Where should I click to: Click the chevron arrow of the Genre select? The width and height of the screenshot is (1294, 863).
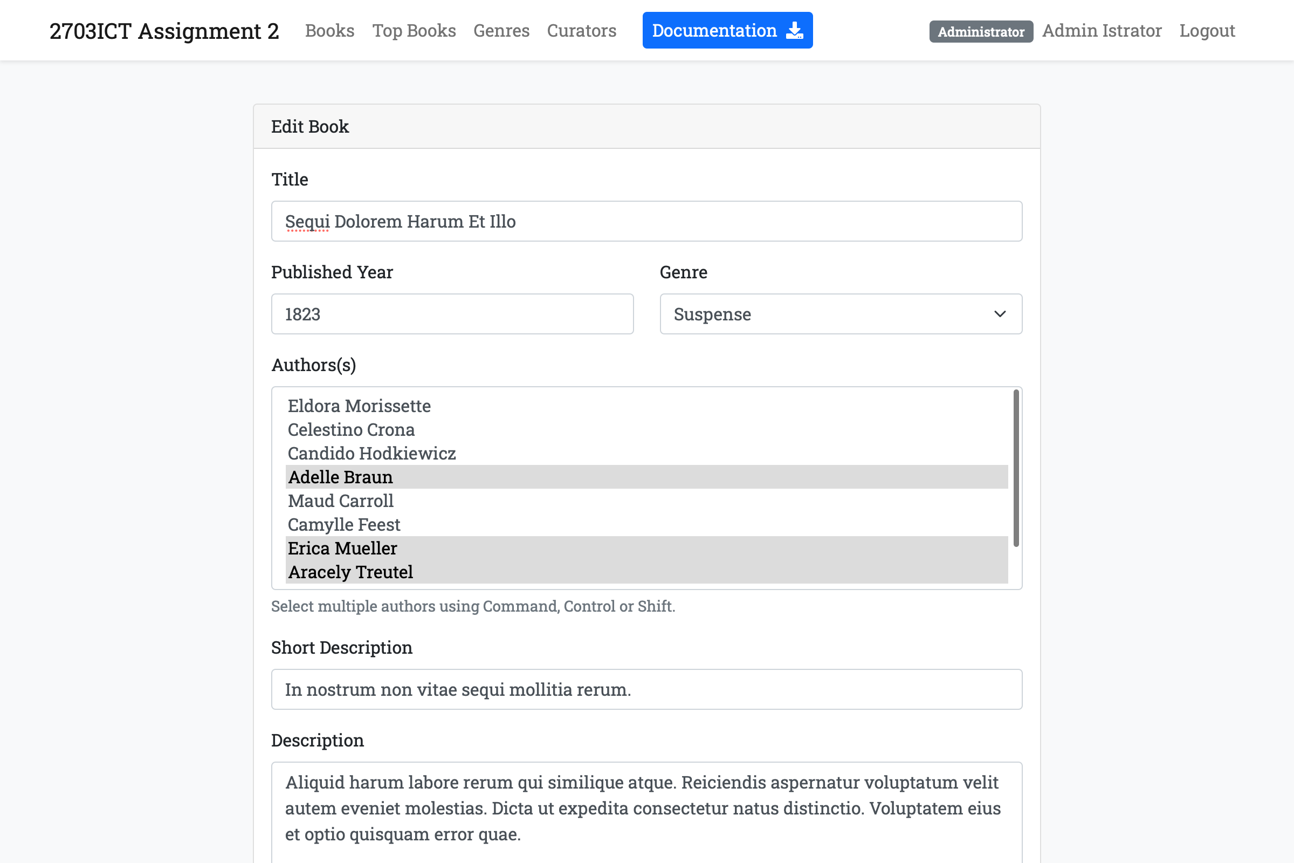tap(1000, 314)
